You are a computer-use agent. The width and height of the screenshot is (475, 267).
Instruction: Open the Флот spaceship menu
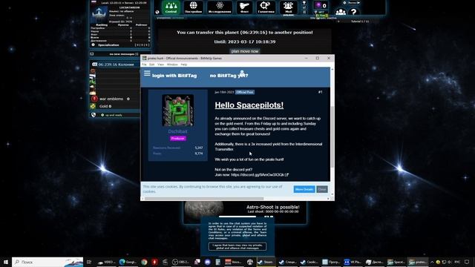tap(244, 7)
